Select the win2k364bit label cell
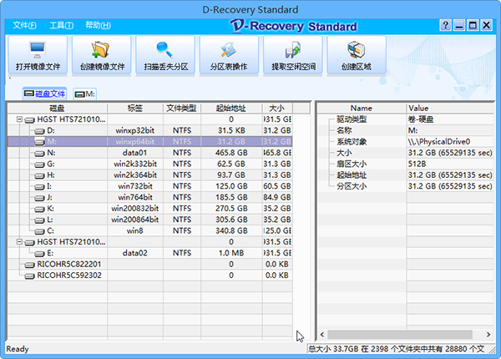 coord(135,175)
